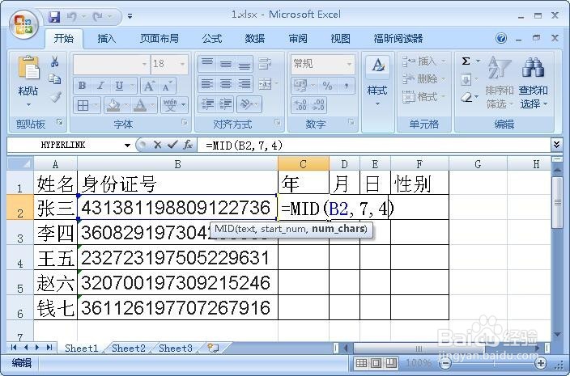This screenshot has width=570, height=376.
Task: Paste clipboard contents with the 粘贴 button
Action: [x=28, y=82]
